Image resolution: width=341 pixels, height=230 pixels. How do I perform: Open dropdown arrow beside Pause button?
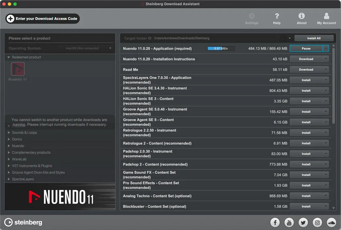pyautogui.click(x=326, y=49)
